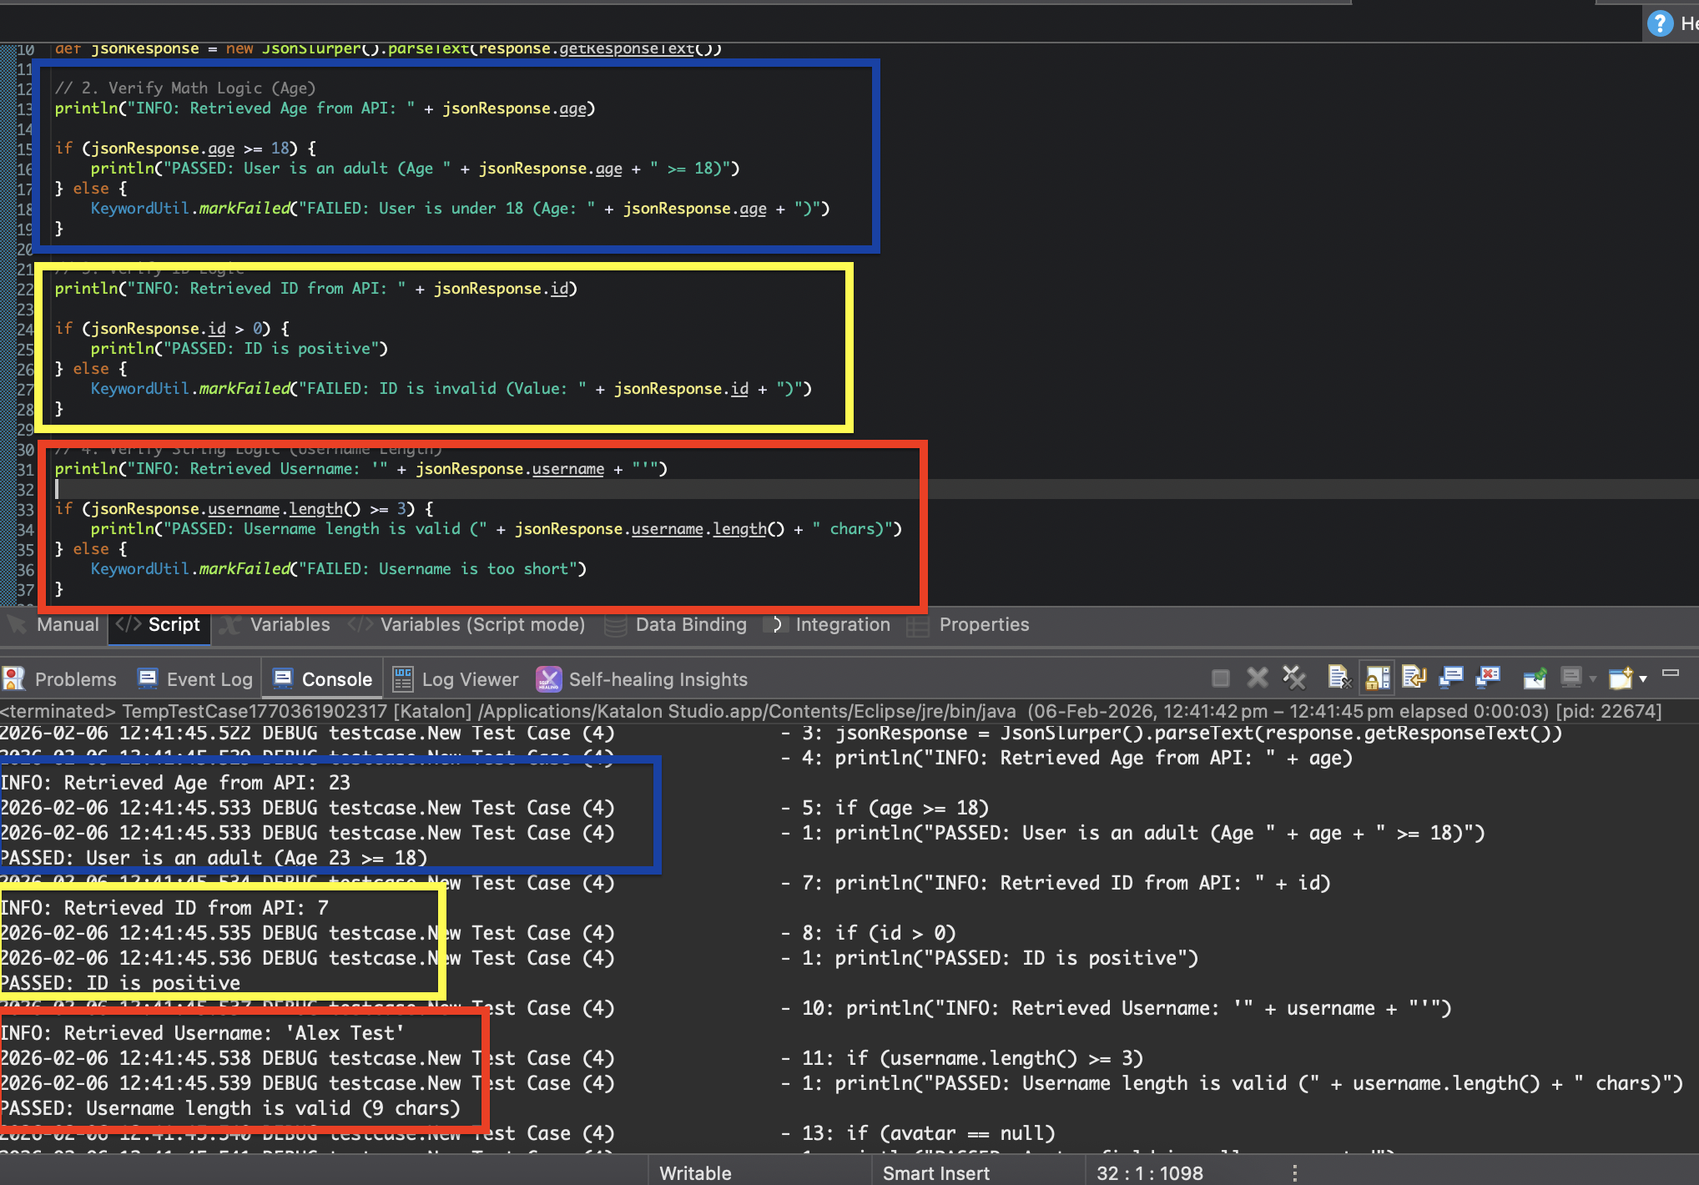Change Smart Insert mode in status bar
The height and width of the screenshot is (1185, 1699).
click(936, 1172)
